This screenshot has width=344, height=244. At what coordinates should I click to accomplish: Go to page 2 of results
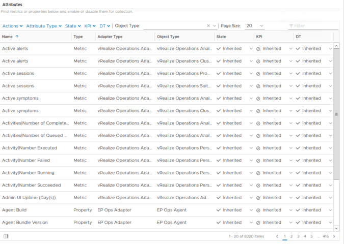pos(292,236)
